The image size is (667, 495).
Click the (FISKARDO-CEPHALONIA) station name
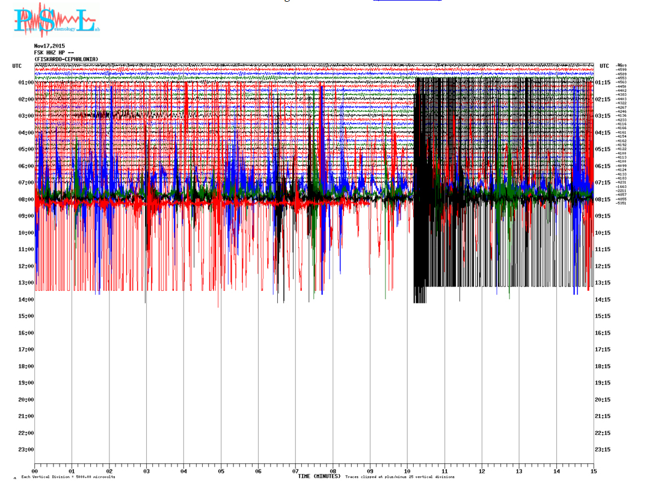click(x=66, y=59)
